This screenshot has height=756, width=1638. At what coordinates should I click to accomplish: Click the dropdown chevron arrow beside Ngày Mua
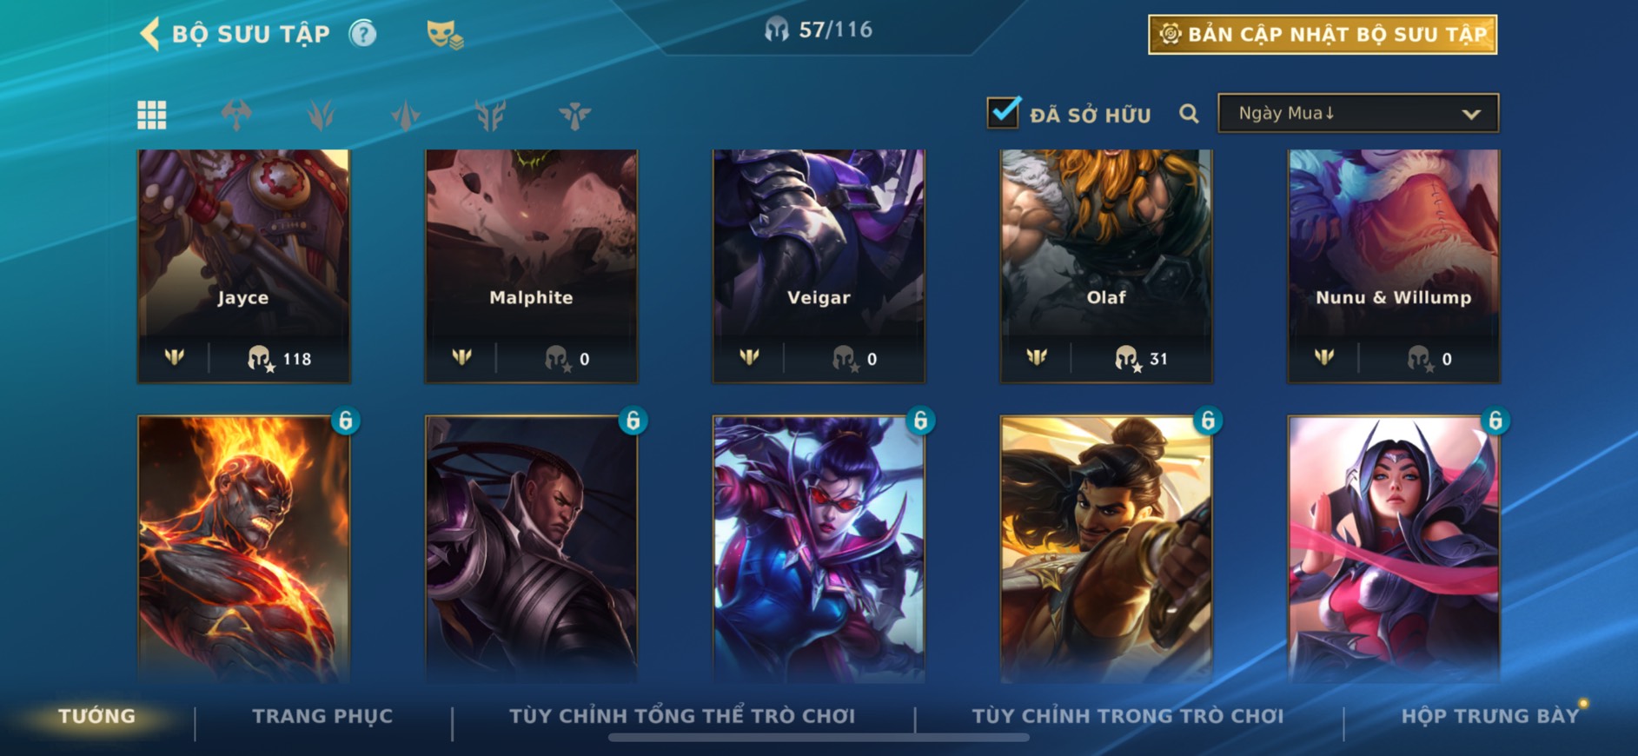pos(1471,114)
